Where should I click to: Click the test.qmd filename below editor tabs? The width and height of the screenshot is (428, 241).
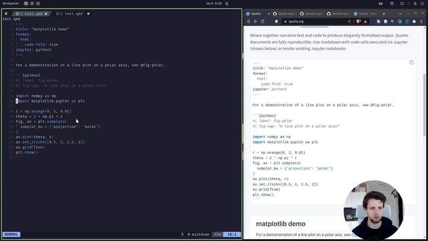11,19
